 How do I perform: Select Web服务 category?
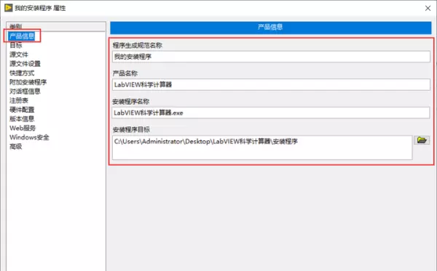tap(23, 128)
